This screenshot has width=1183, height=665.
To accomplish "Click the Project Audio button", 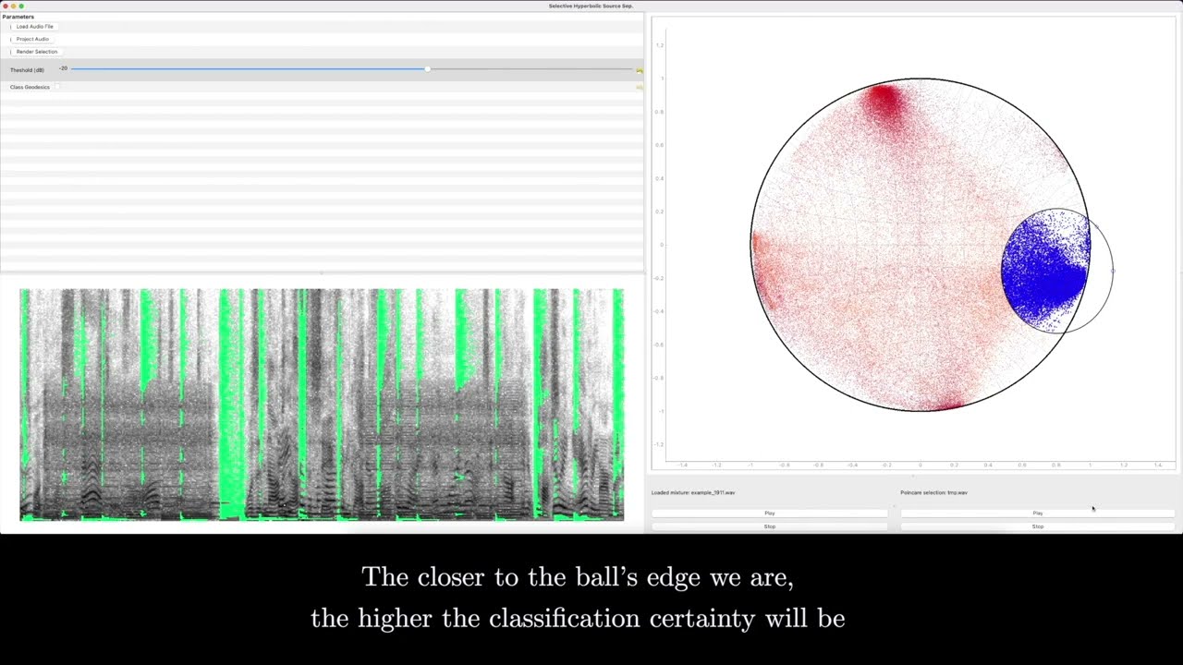I will tap(32, 39).
